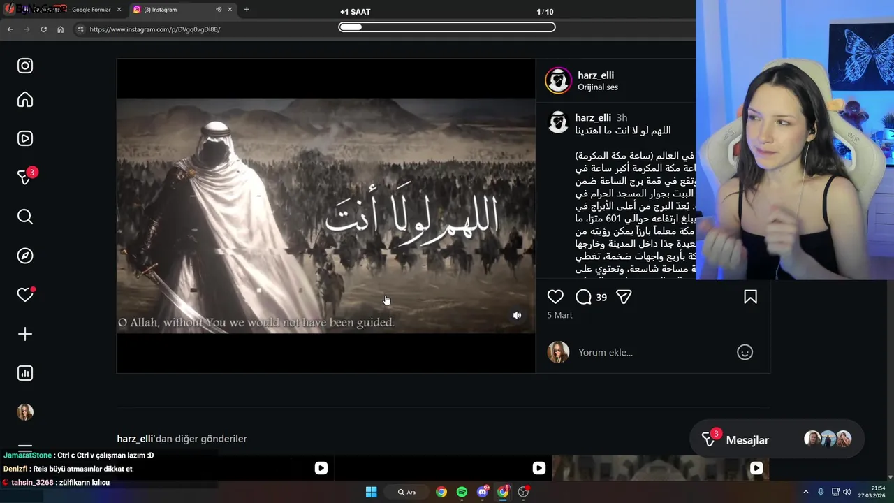Focus the address bar URL
This screenshot has height=503, width=894.
[155, 29]
